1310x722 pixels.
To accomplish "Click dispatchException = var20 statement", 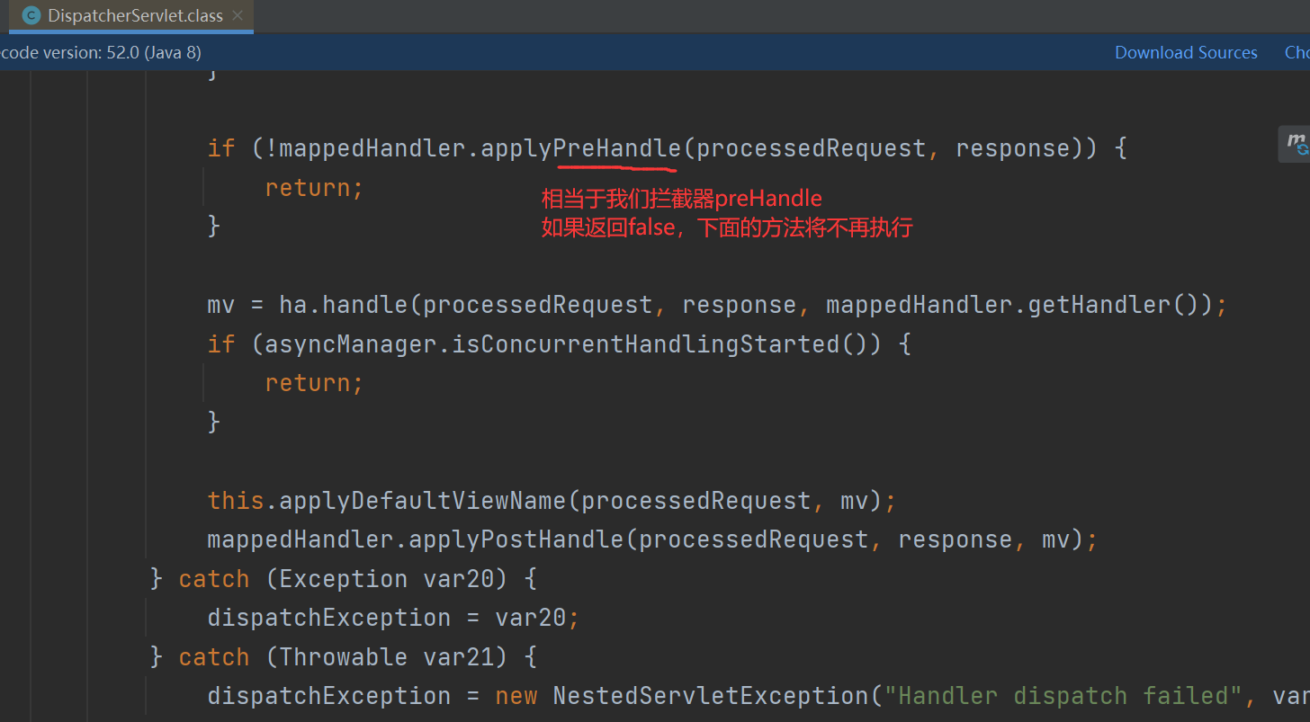I will click(393, 618).
